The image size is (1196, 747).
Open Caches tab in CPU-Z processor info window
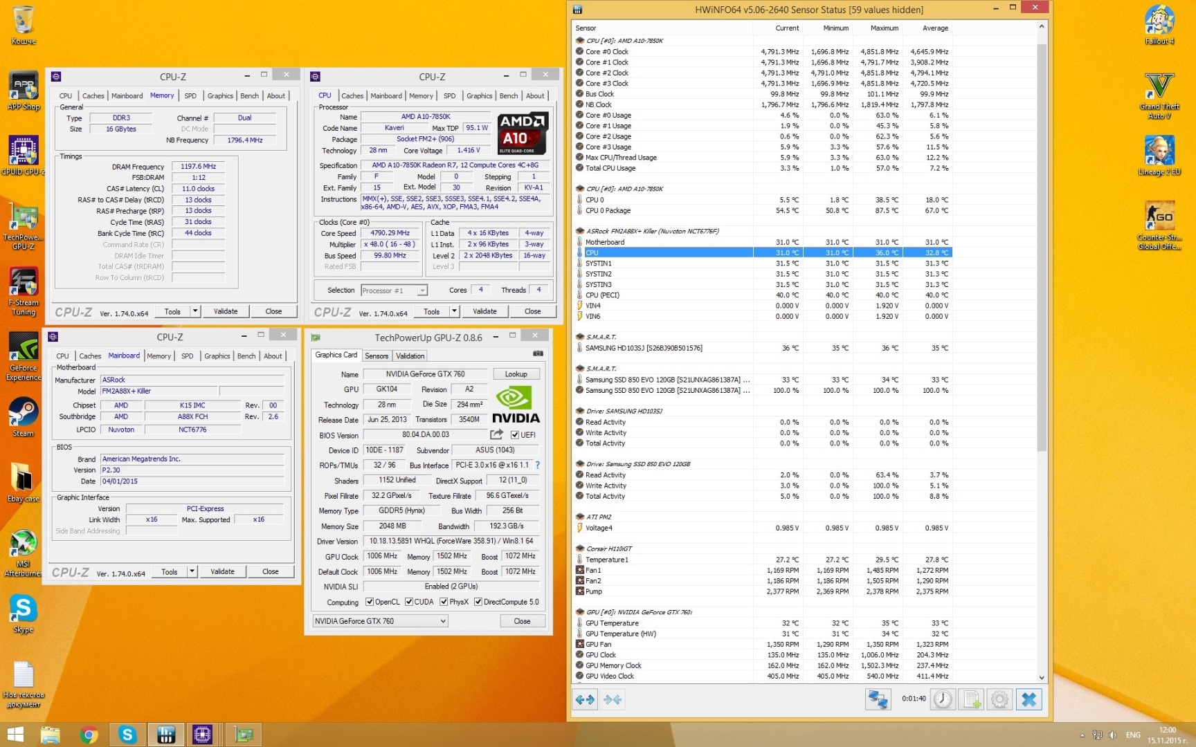tap(352, 95)
